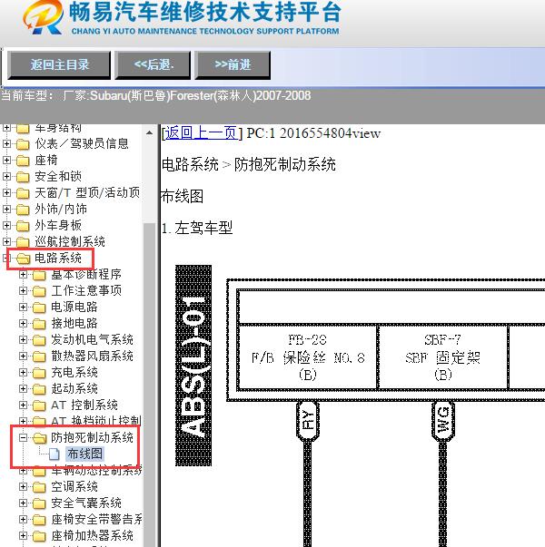Click the 1. 左驾车型 heading
The height and width of the screenshot is (547, 545).
pyautogui.click(x=197, y=228)
